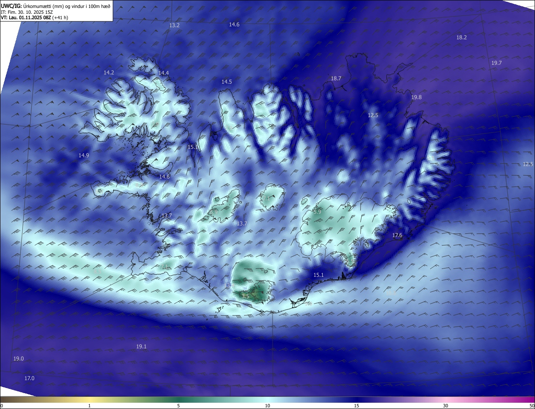
Task: Click the map value 19.1
Action: 141,347
